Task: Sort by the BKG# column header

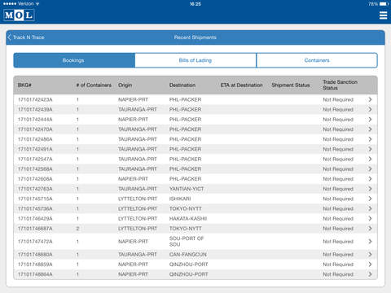Action: 24,85
